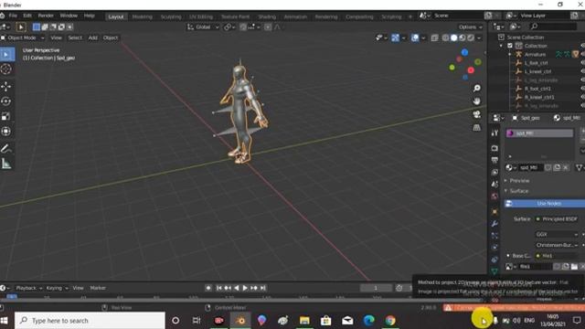Collapse the Collection tree in outliner
Image resolution: width=585 pixels, height=329 pixels.
(x=502, y=46)
